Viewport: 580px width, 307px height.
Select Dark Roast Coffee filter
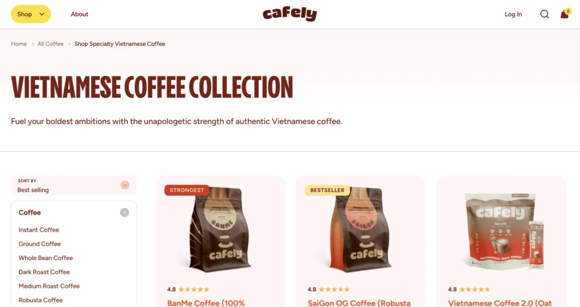point(44,272)
